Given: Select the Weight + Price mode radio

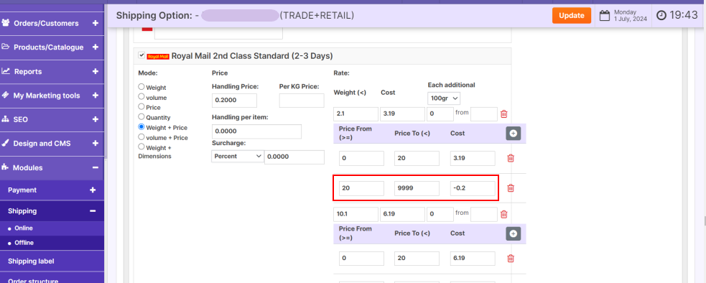Looking at the screenshot, I should pos(141,127).
